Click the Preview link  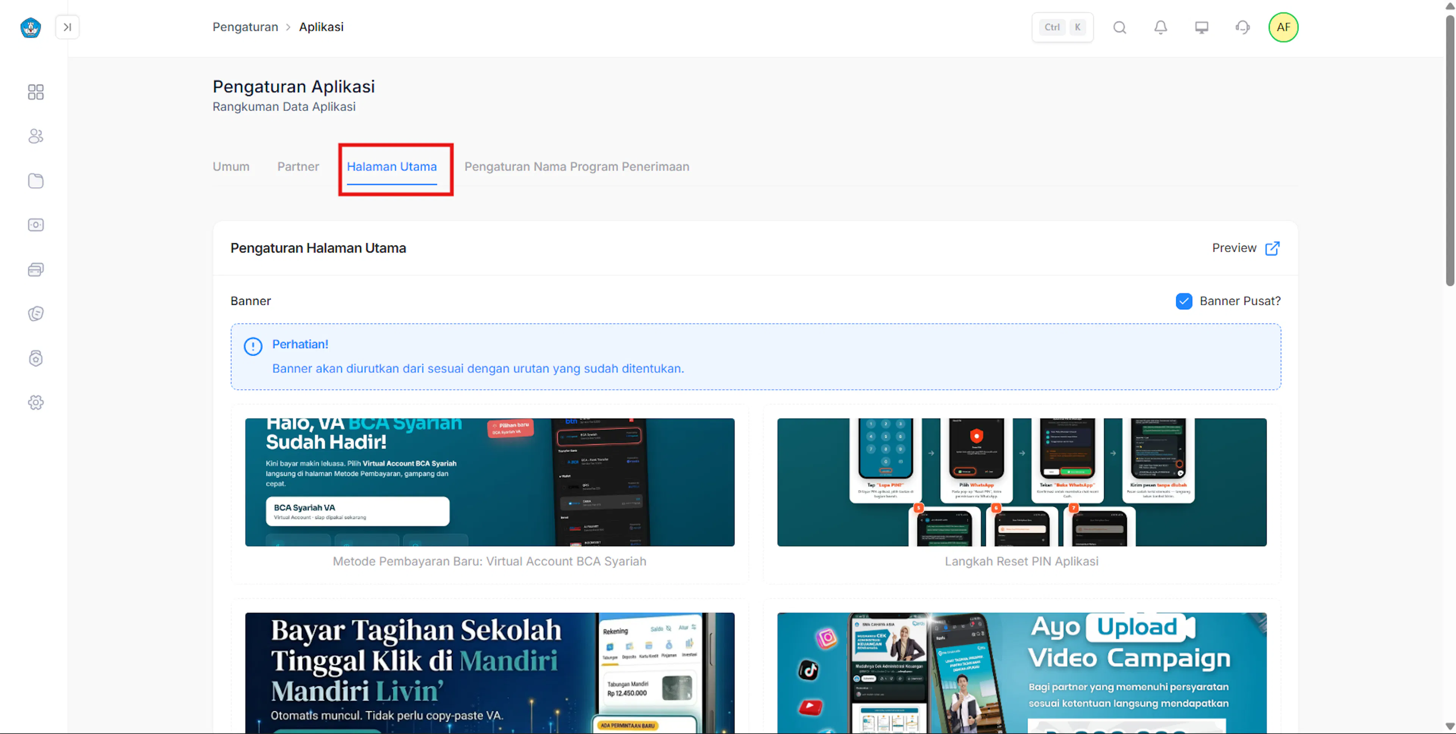coord(1235,248)
